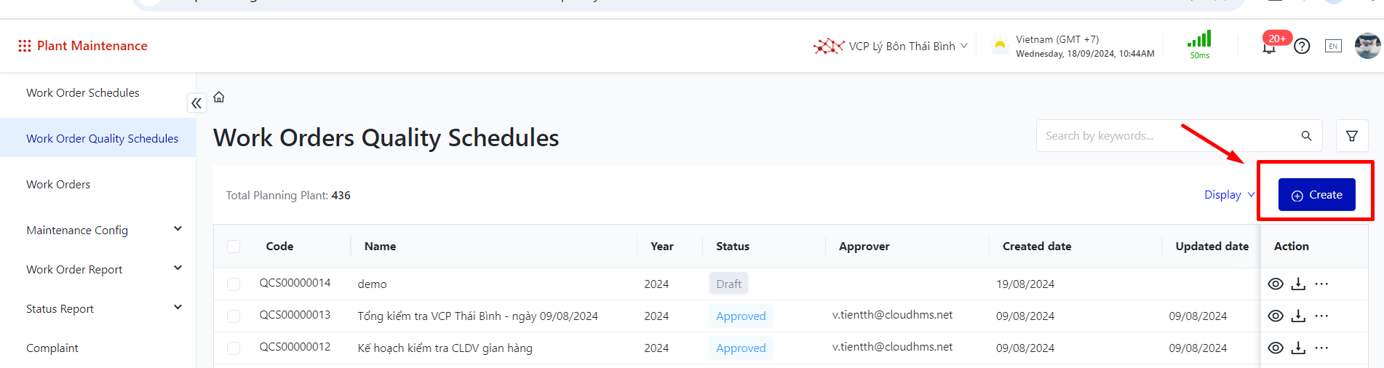The width and height of the screenshot is (1384, 368).
Task: Open more actions for QCS00000013
Action: [1322, 316]
